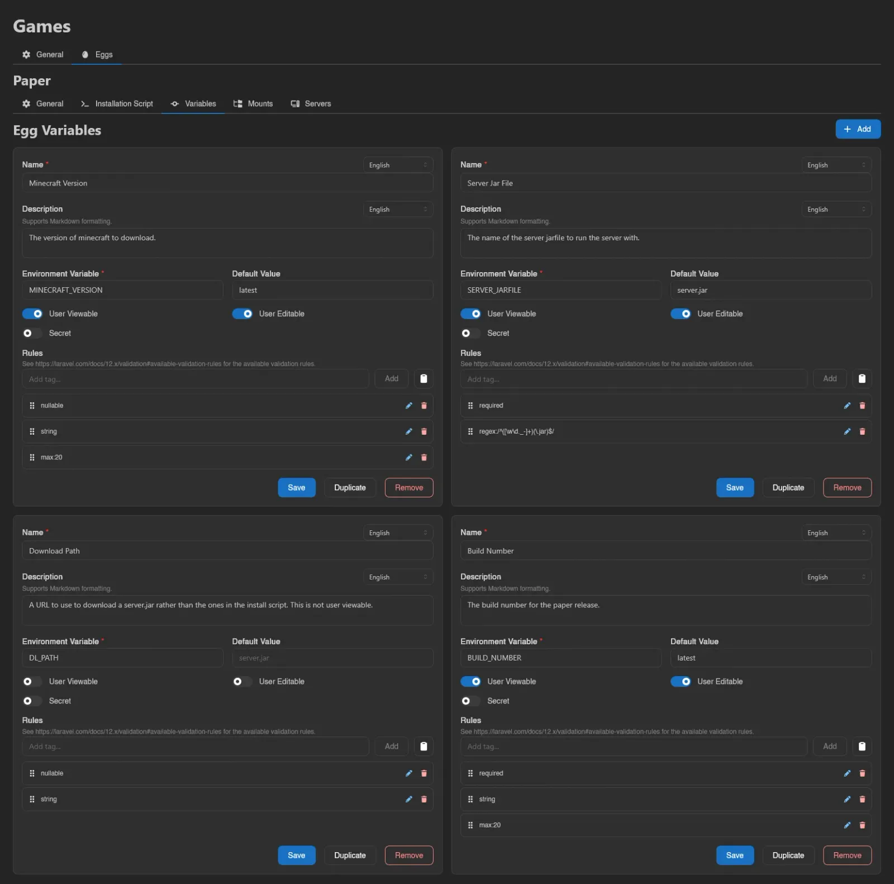This screenshot has height=884, width=894.
Task: Toggle Secret switch for Server Jar File
Action: coord(471,333)
